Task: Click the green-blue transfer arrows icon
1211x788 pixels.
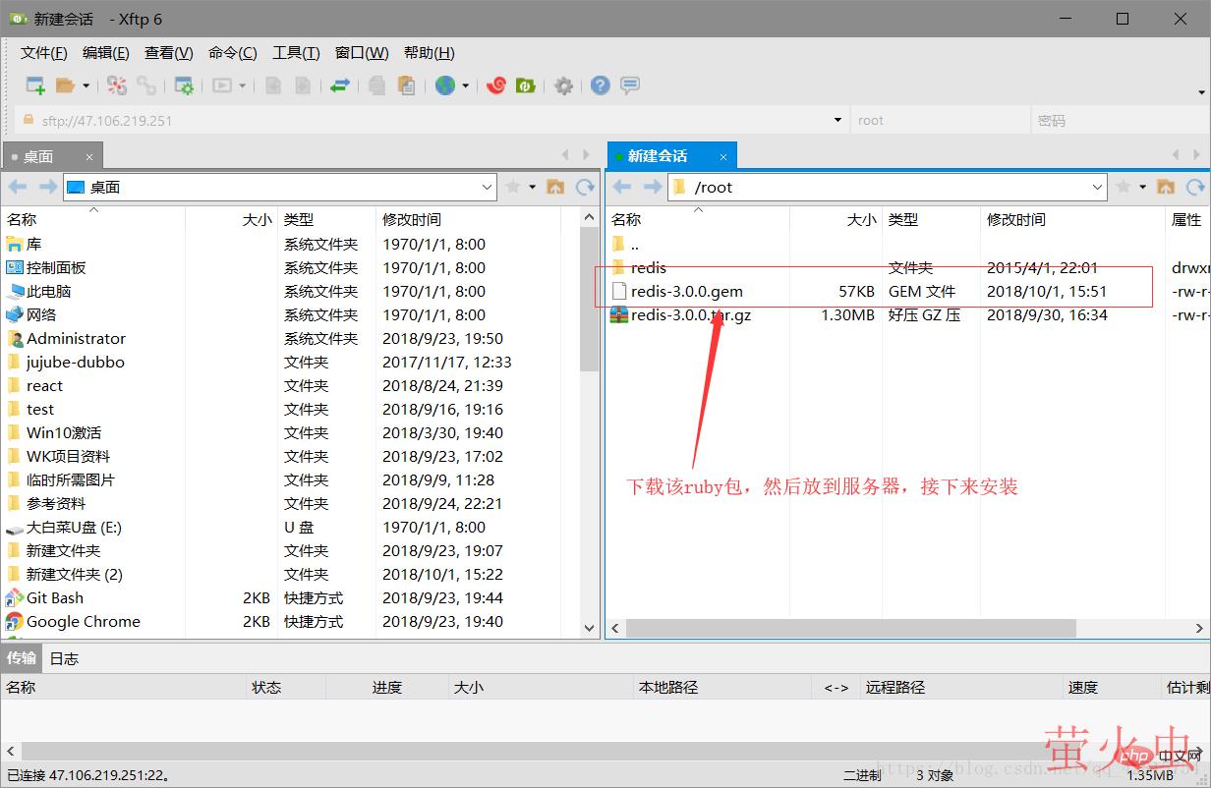Action: (x=339, y=85)
